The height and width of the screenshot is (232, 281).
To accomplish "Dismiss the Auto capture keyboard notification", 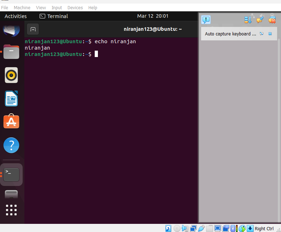I will click(270, 34).
